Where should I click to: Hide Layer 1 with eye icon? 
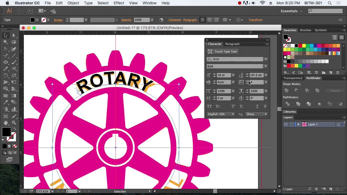click(x=285, y=124)
